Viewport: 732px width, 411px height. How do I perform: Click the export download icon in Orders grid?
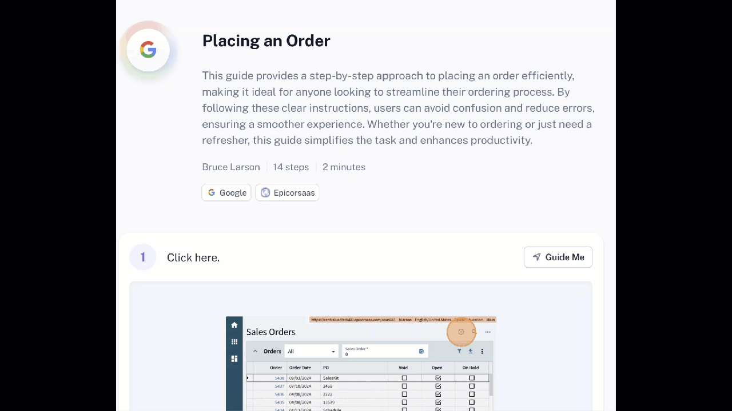coord(471,351)
